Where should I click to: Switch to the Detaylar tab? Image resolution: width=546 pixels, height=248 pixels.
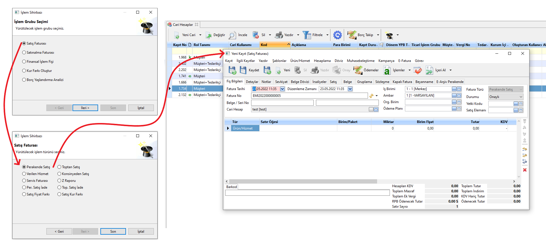click(x=252, y=82)
